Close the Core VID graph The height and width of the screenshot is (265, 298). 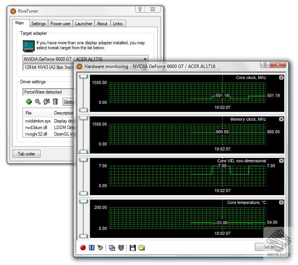(x=281, y=161)
